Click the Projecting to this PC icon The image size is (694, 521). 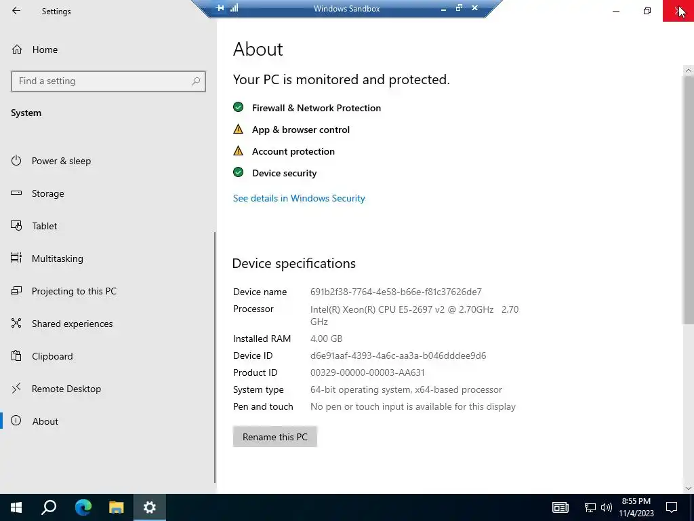click(16, 290)
